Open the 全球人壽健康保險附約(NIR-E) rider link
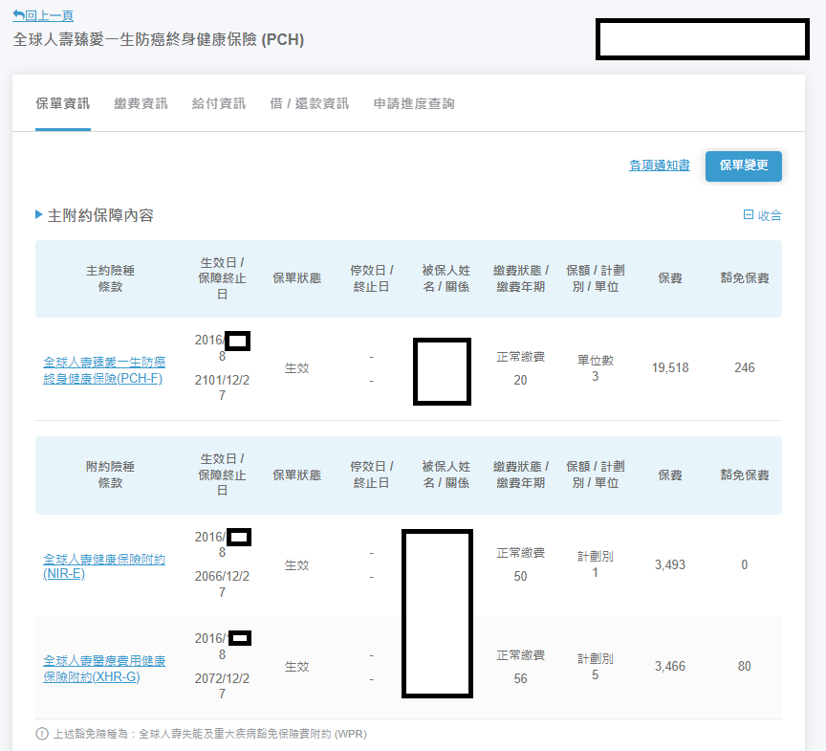Image resolution: width=826 pixels, height=751 pixels. [104, 565]
